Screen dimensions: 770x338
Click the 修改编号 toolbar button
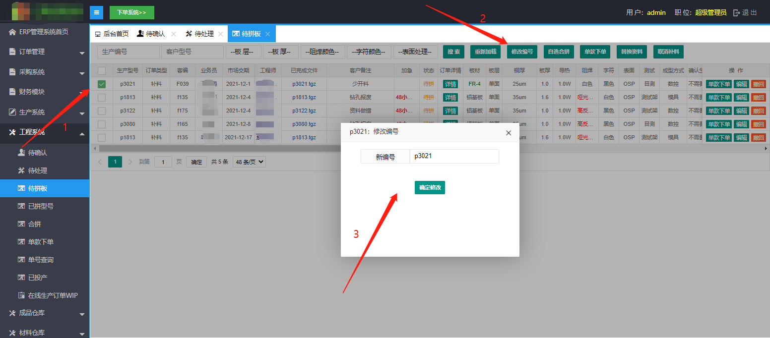pyautogui.click(x=522, y=52)
